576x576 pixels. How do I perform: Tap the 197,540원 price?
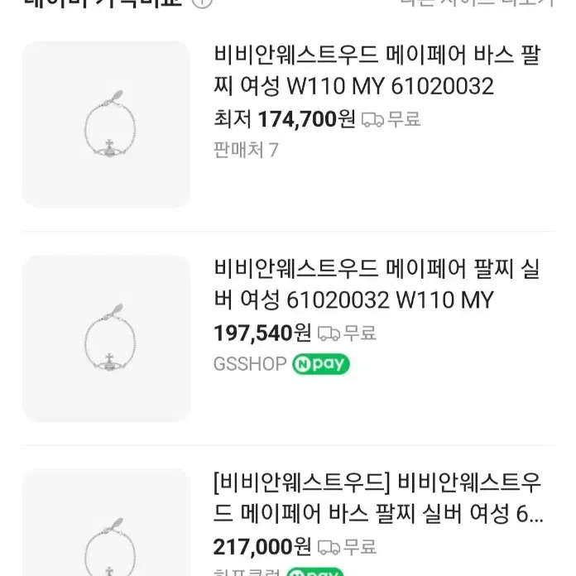(262, 334)
